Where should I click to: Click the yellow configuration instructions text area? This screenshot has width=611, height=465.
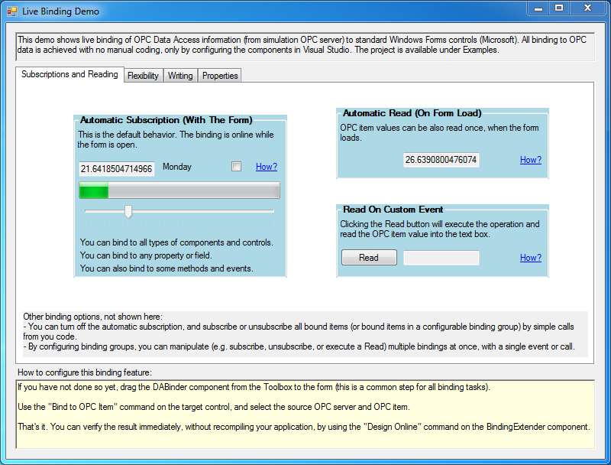(305, 413)
